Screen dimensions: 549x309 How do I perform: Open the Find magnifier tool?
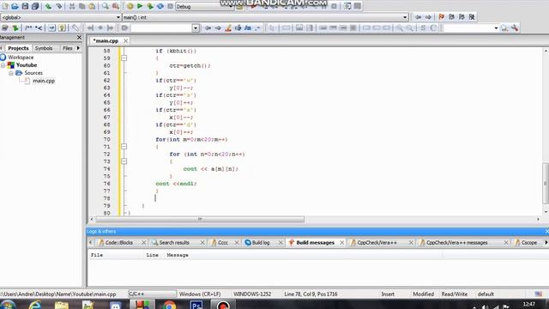pos(105,6)
